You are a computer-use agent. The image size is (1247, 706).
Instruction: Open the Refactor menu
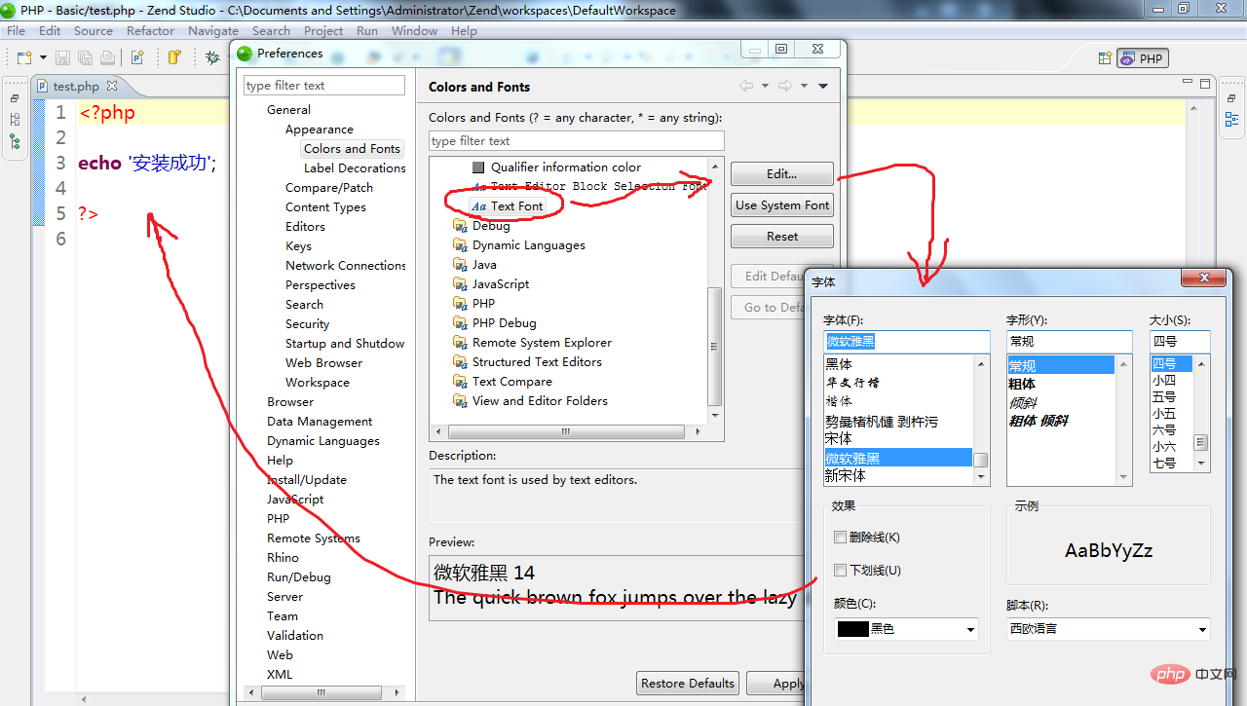(x=151, y=31)
